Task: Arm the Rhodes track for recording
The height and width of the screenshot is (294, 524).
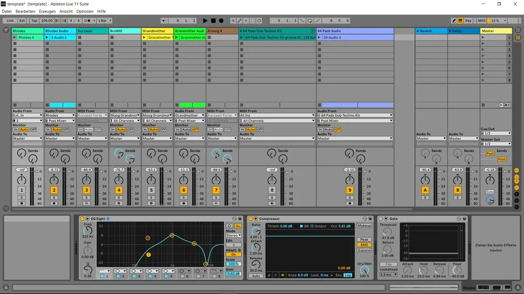Action: click(x=22, y=203)
